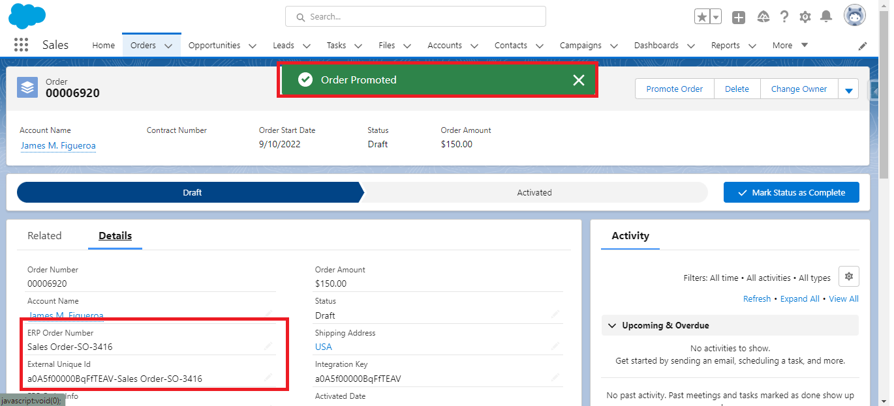This screenshot has width=894, height=406.
Task: Click the pencil icon to edit navigation
Action: coord(863,46)
